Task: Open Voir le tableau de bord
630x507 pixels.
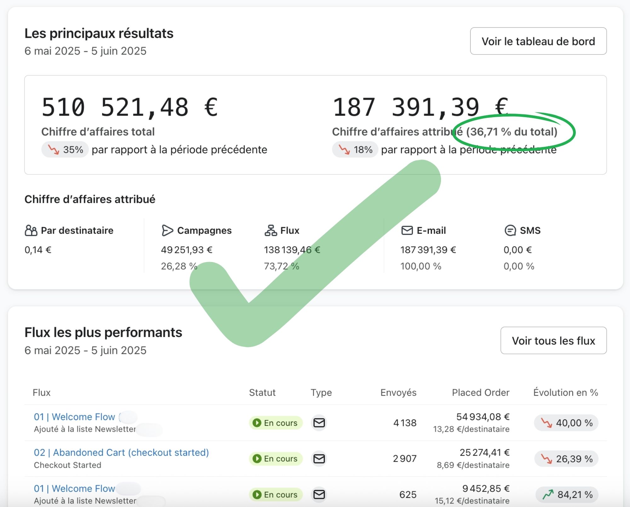Action: [x=538, y=41]
